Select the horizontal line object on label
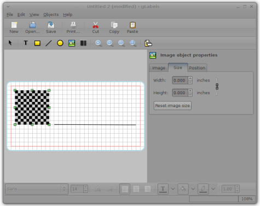 (95, 125)
